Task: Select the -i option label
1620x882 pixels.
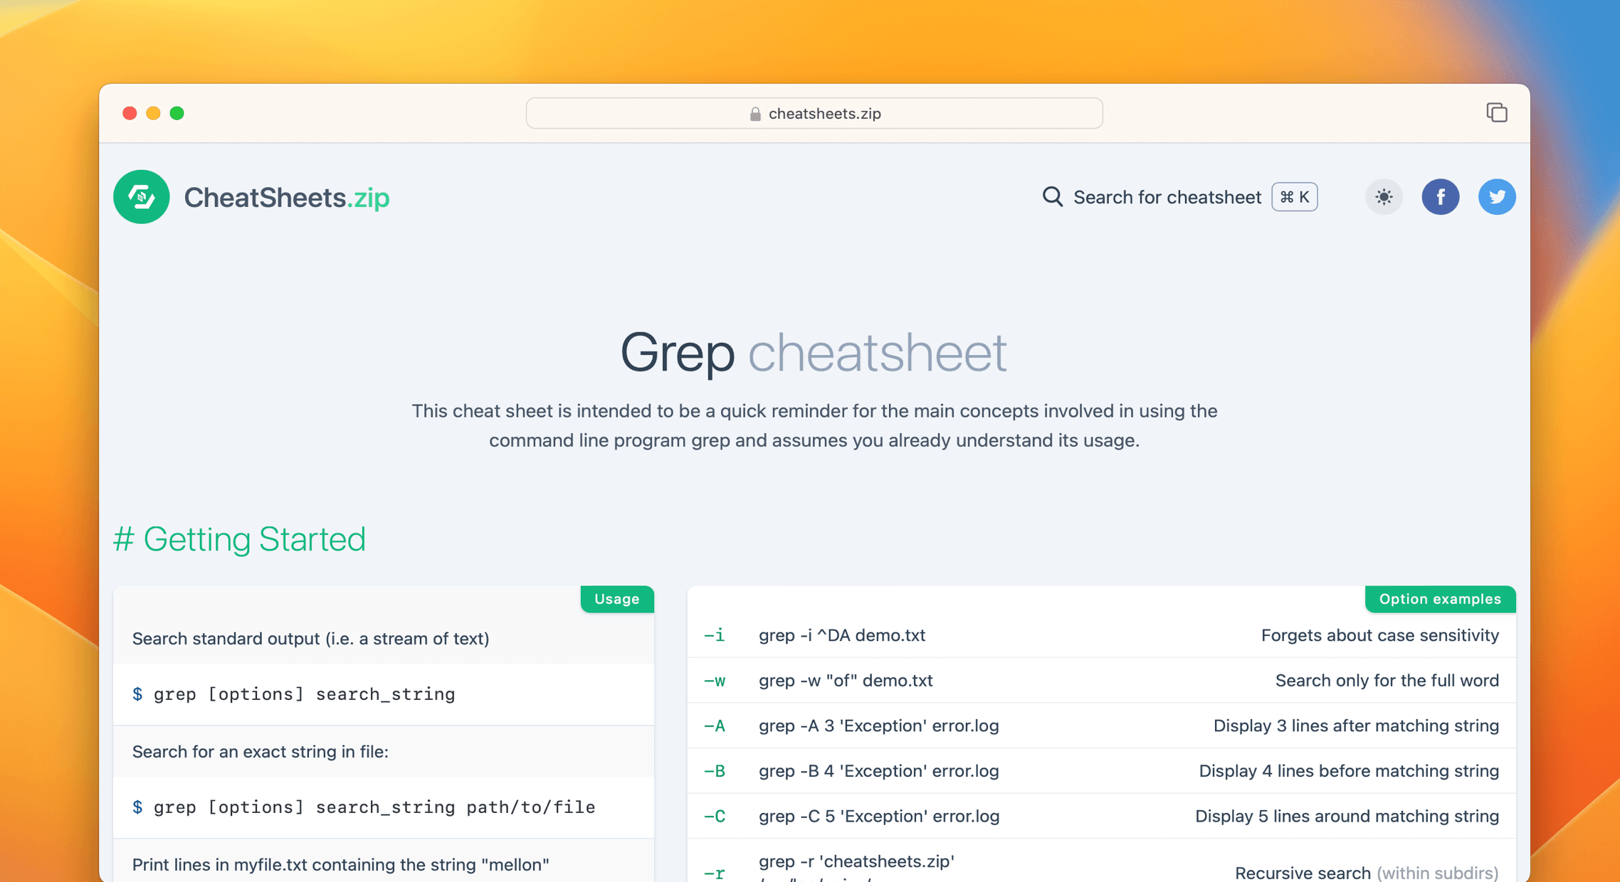Action: (x=714, y=635)
